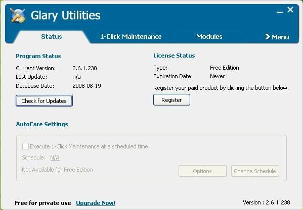Click the Change Schedule button

pos(255,171)
